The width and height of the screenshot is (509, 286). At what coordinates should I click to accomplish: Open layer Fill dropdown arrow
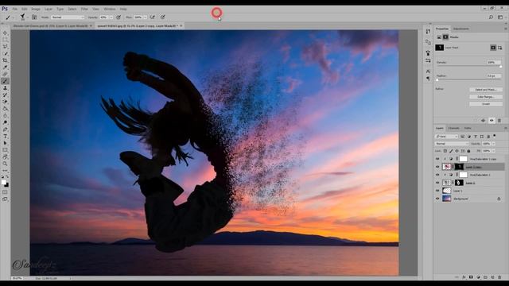(x=493, y=151)
